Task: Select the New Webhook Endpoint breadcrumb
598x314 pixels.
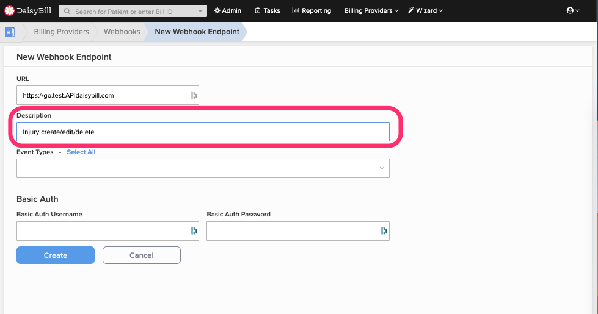Action: 197,32
